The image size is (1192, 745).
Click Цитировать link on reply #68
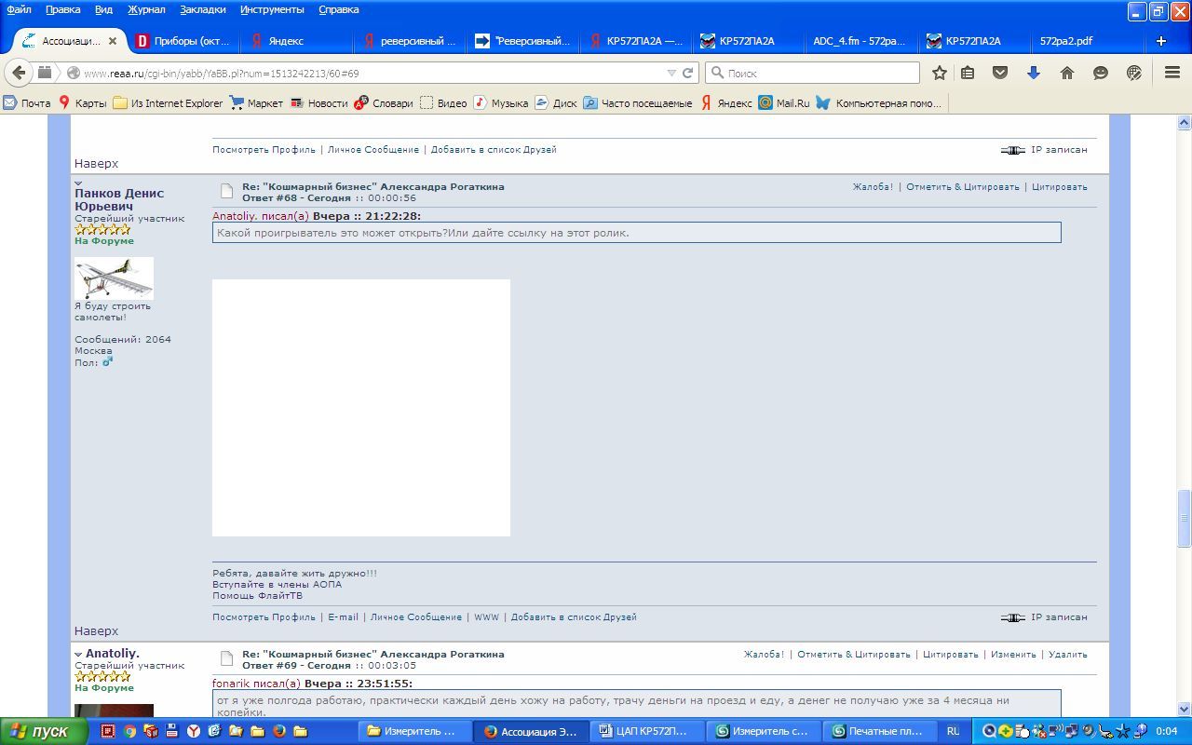pyautogui.click(x=1059, y=187)
